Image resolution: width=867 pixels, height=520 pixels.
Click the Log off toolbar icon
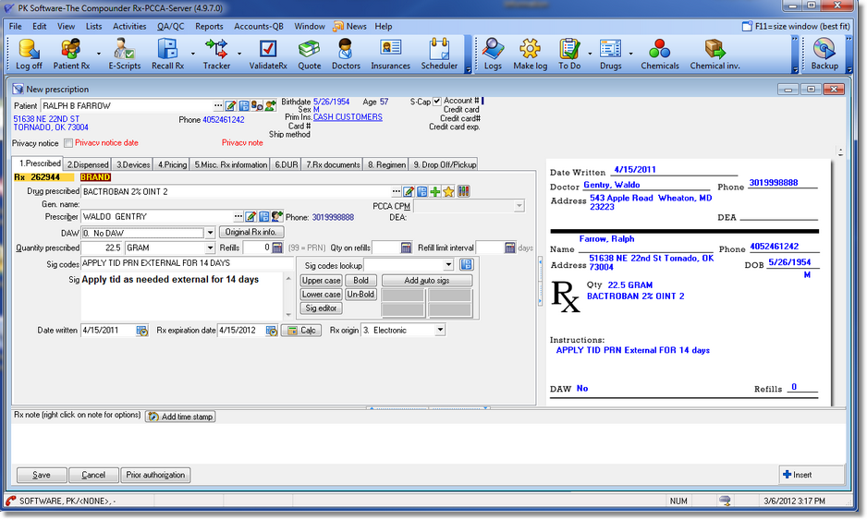coord(29,54)
